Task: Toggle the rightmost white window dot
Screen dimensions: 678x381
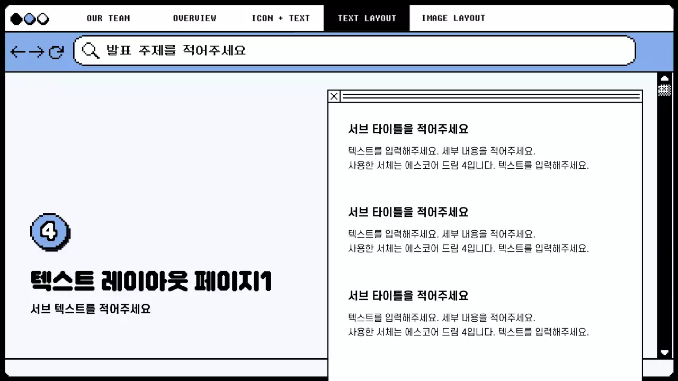Action: (41, 17)
